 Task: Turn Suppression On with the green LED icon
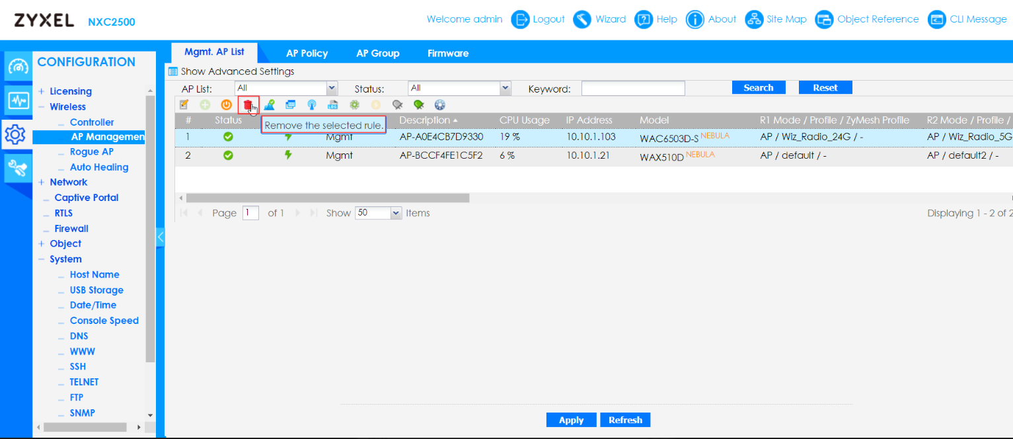(x=418, y=104)
